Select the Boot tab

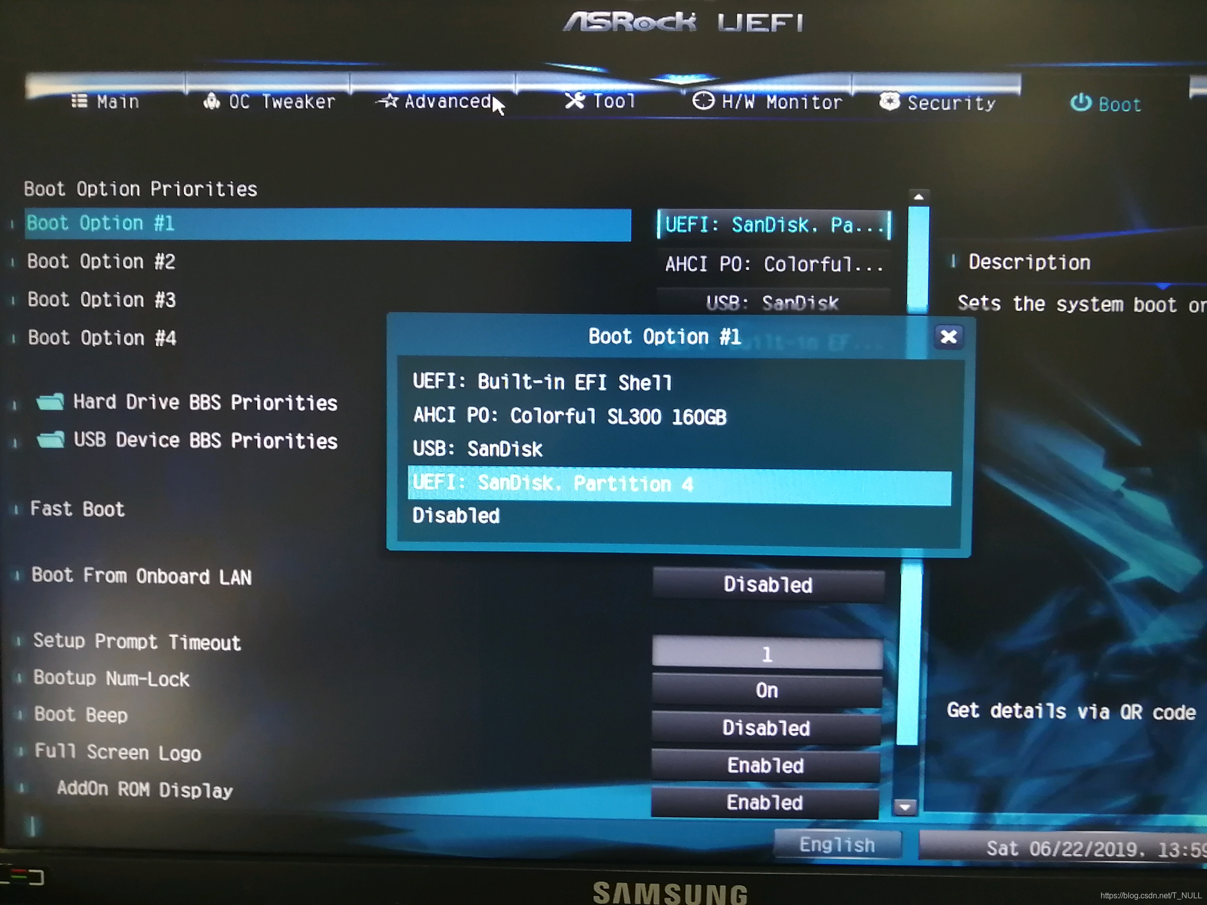(1106, 104)
